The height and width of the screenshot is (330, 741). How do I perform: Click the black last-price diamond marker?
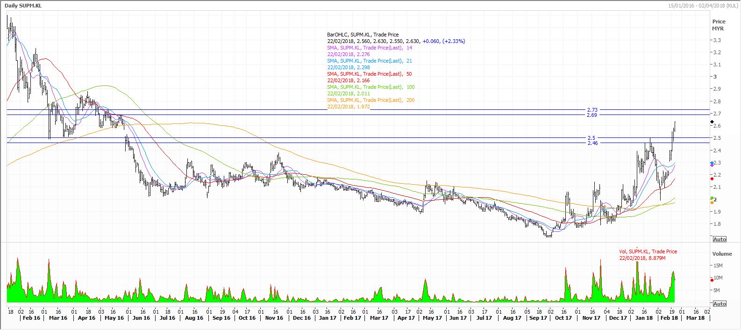point(712,122)
